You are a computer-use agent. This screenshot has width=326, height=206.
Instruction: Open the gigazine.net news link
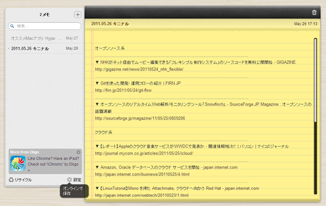click(x=139, y=69)
